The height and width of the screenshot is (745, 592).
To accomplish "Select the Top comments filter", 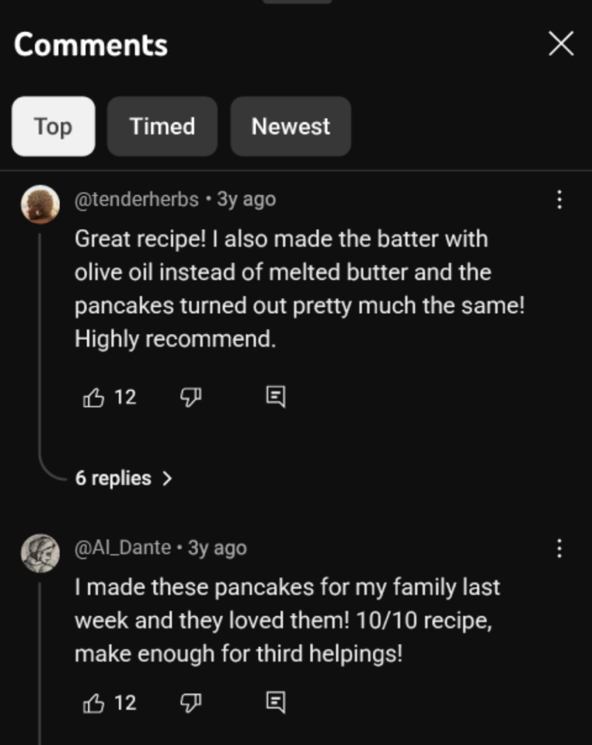I will point(52,126).
